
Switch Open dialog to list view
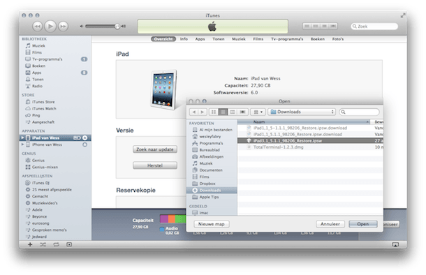click(223, 112)
